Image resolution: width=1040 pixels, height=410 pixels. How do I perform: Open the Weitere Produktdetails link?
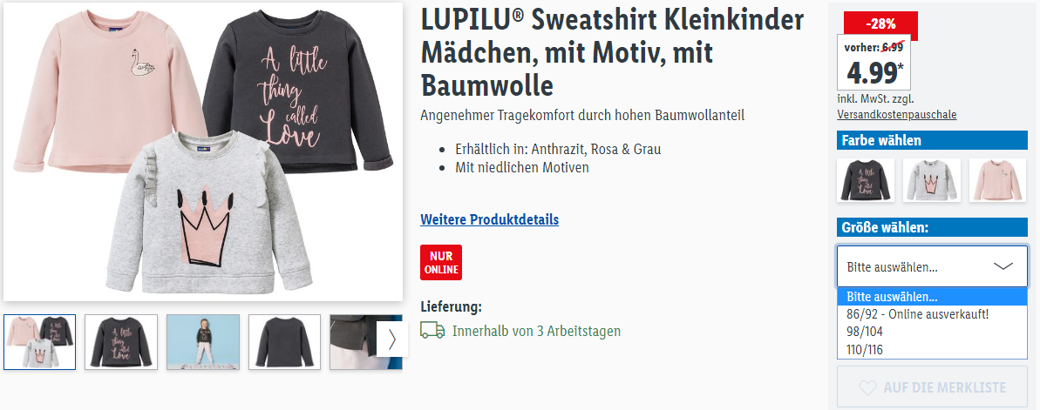tap(490, 219)
